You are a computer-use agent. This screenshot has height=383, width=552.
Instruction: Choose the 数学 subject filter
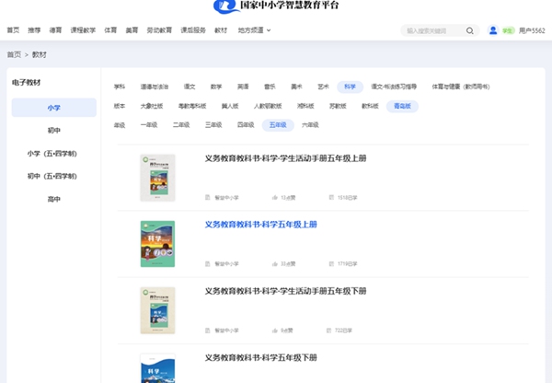(216, 87)
